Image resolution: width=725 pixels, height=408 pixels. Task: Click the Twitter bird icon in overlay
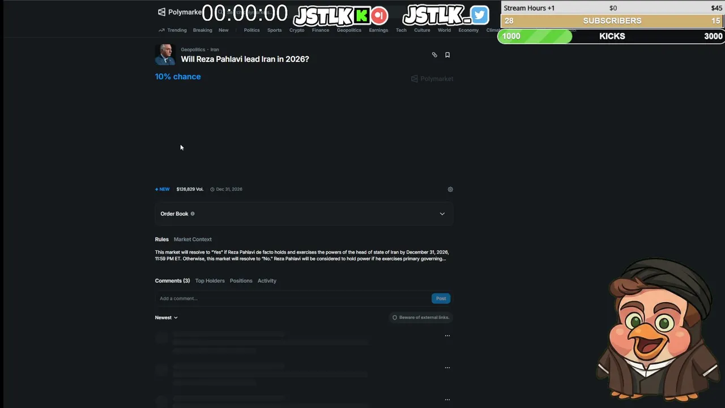tap(480, 15)
